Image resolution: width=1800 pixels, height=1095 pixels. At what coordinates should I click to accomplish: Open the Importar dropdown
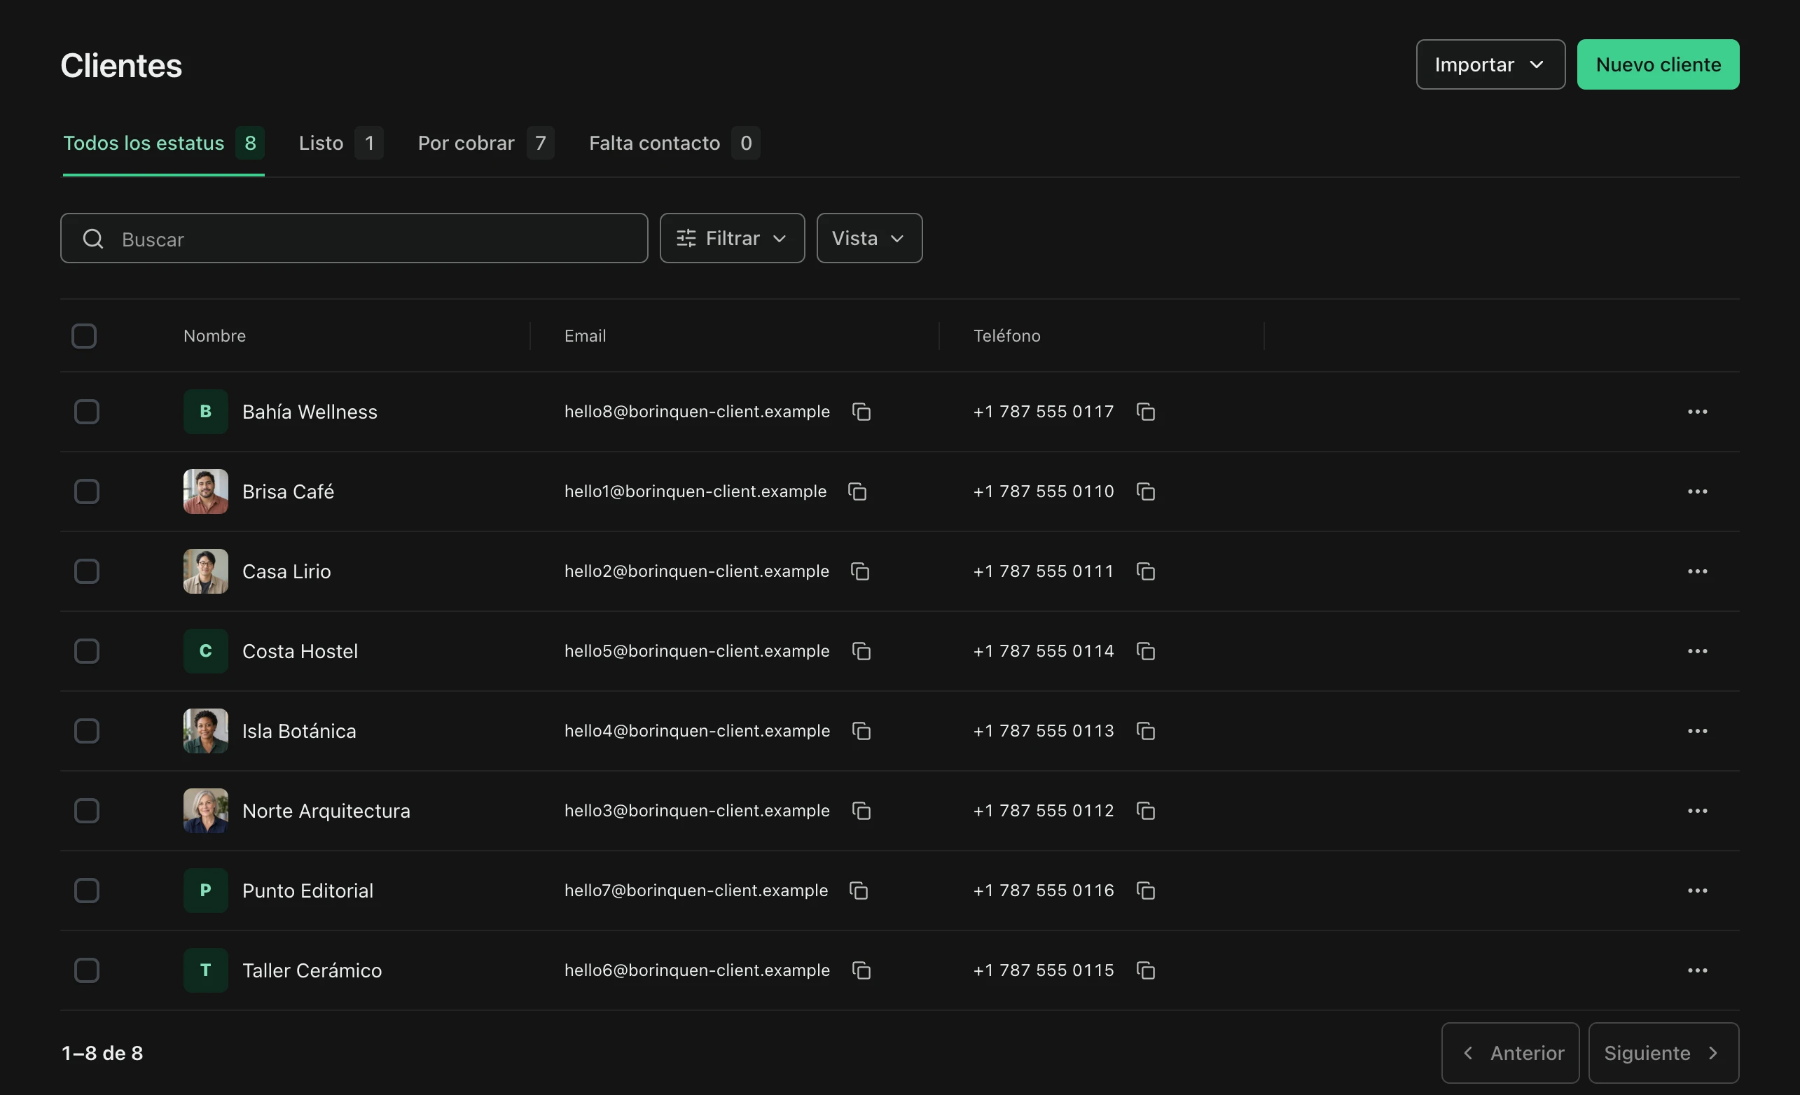pos(1490,64)
